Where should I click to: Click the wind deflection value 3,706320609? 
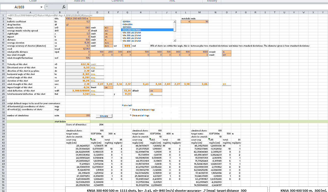[x=78, y=91]
